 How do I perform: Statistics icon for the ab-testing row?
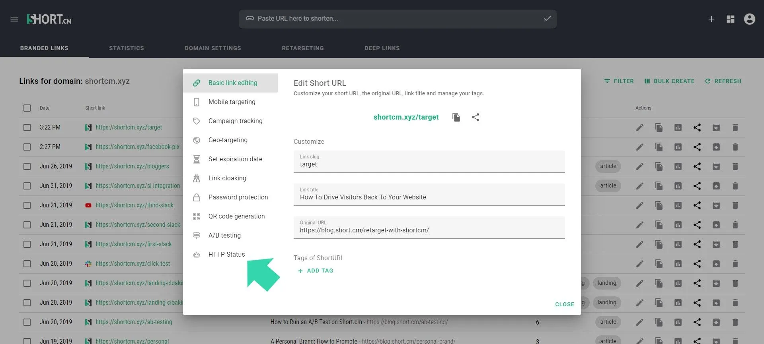[678, 322]
